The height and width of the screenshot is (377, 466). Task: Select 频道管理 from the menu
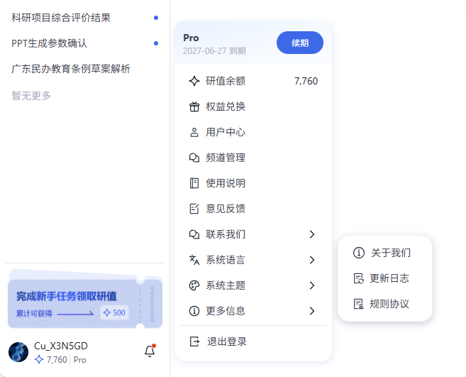tap(253, 158)
